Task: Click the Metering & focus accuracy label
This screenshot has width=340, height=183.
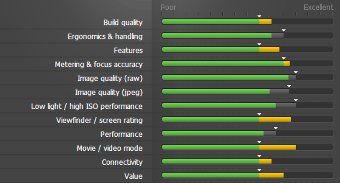Action: point(99,65)
